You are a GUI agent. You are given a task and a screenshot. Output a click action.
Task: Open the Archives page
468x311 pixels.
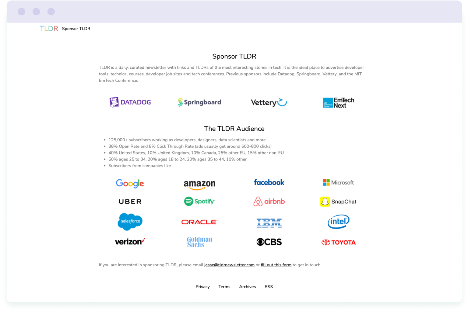(247, 287)
